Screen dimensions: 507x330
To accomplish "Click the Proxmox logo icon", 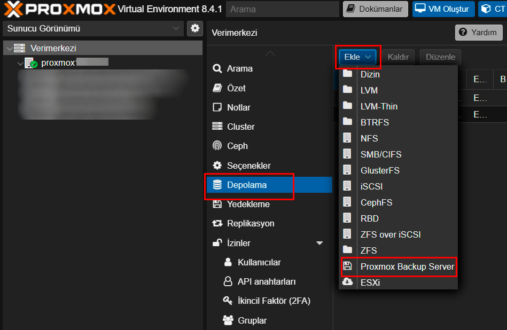I will (15, 9).
